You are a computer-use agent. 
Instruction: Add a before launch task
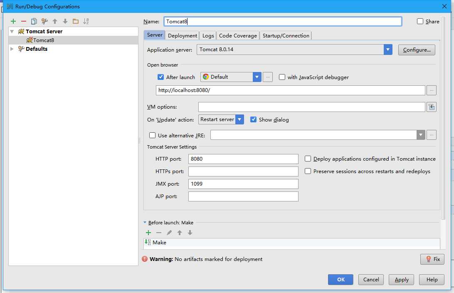148,232
